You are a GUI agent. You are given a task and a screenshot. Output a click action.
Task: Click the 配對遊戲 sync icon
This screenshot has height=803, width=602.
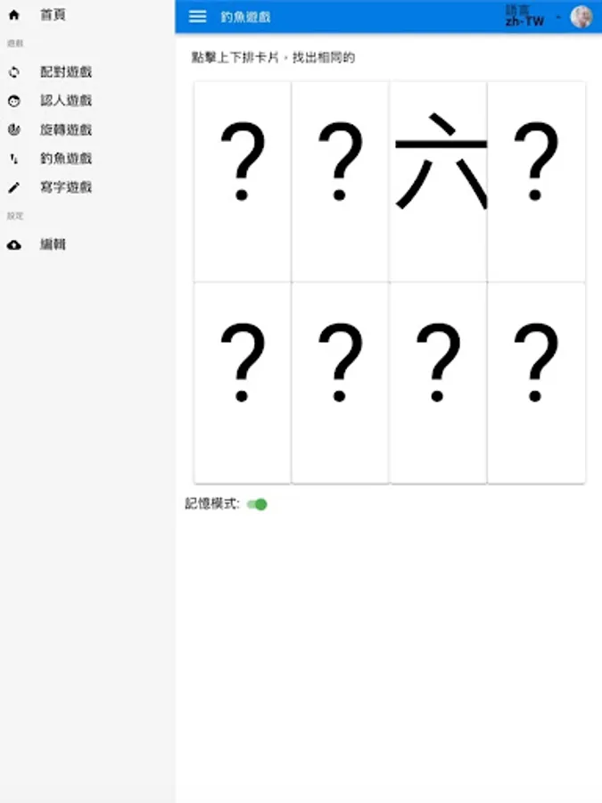click(13, 72)
